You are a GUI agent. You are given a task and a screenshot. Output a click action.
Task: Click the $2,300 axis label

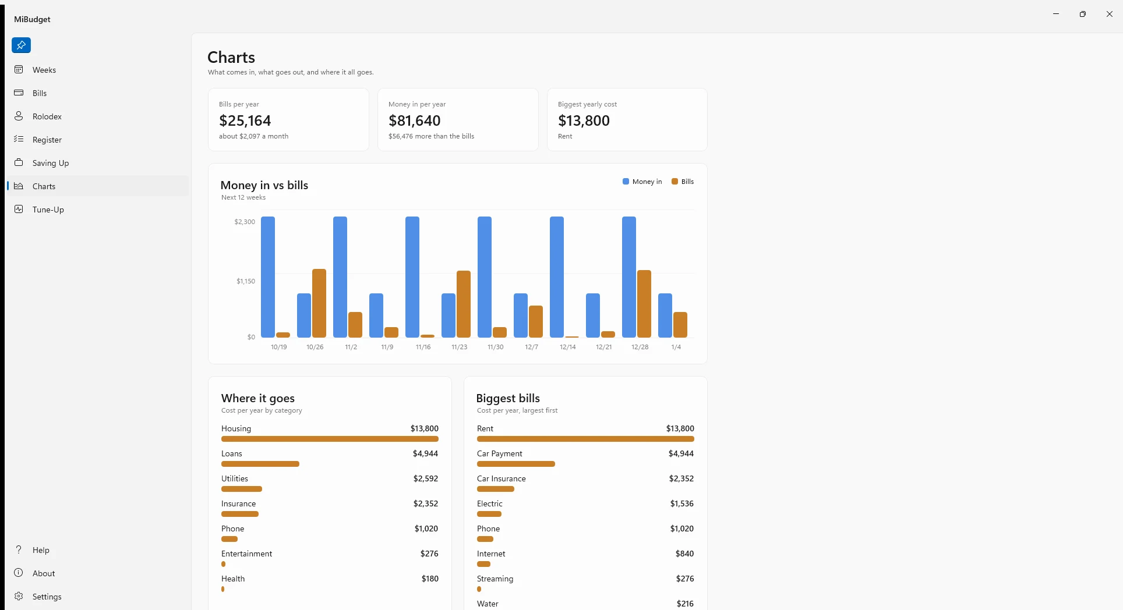click(245, 222)
